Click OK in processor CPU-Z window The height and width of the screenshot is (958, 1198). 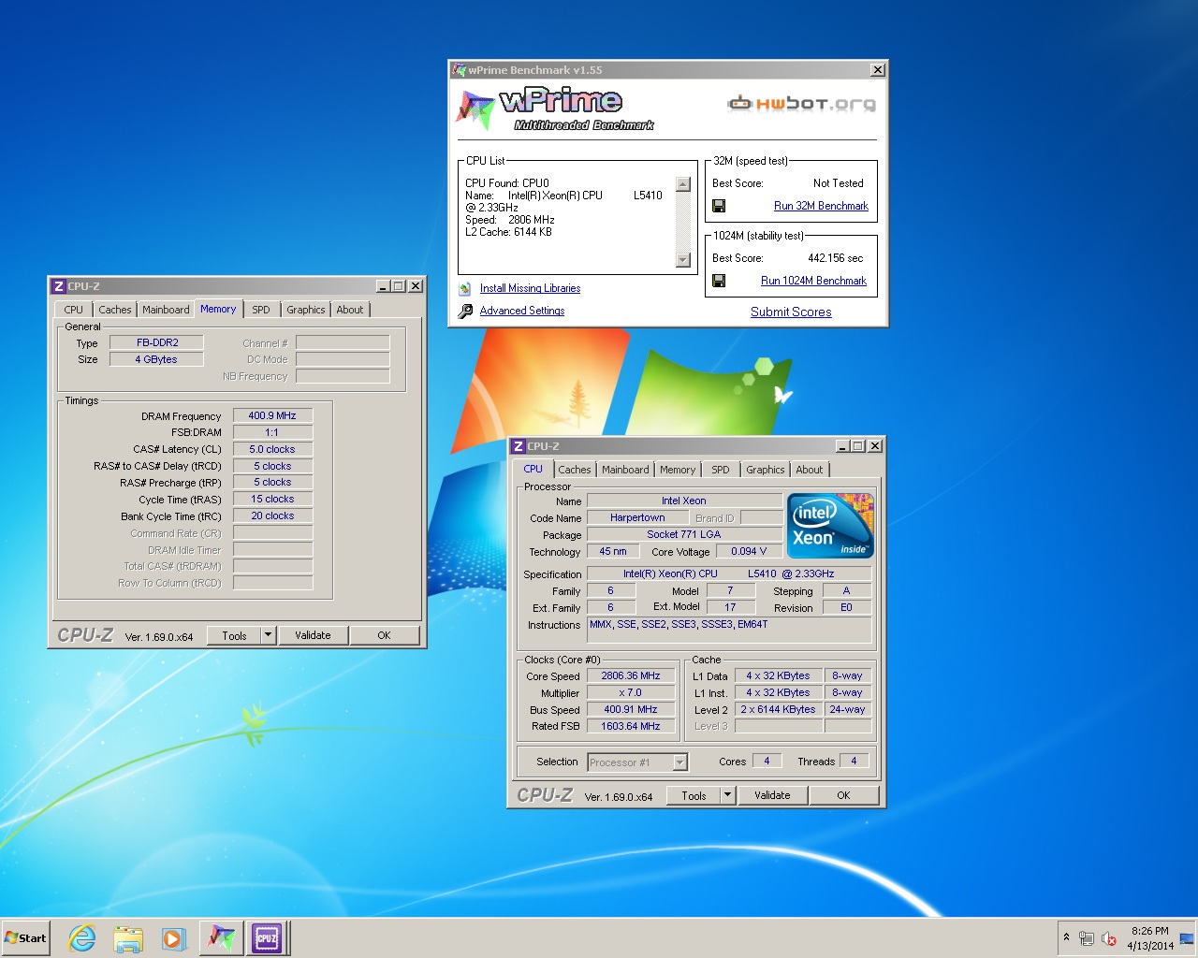point(843,795)
